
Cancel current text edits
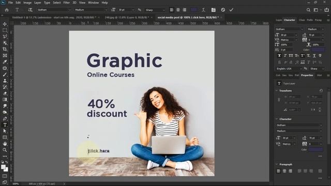click(223, 10)
